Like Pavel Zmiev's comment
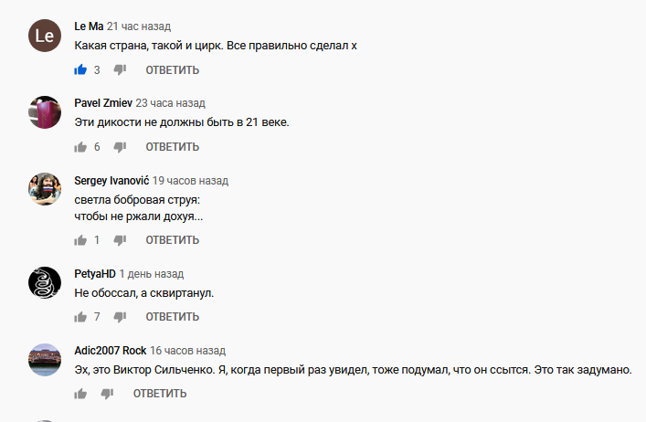This screenshot has height=422, width=646. click(x=80, y=146)
